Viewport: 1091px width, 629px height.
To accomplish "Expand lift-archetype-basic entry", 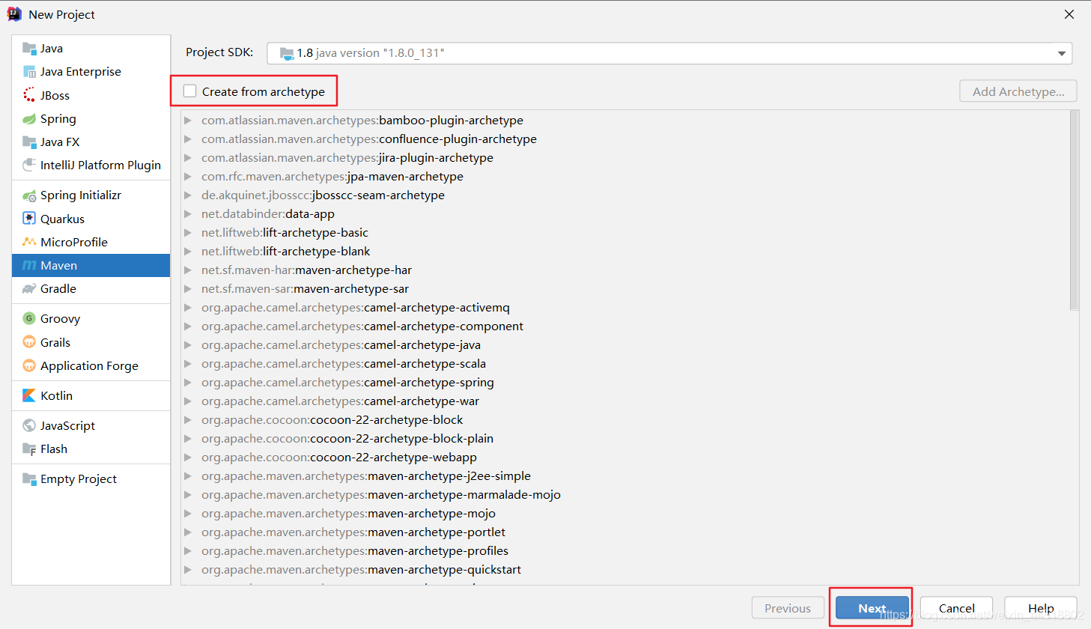I will [x=188, y=233].
